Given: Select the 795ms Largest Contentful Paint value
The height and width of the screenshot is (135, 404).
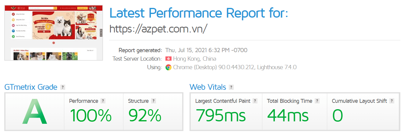Looking at the screenshot, I should (221, 116).
